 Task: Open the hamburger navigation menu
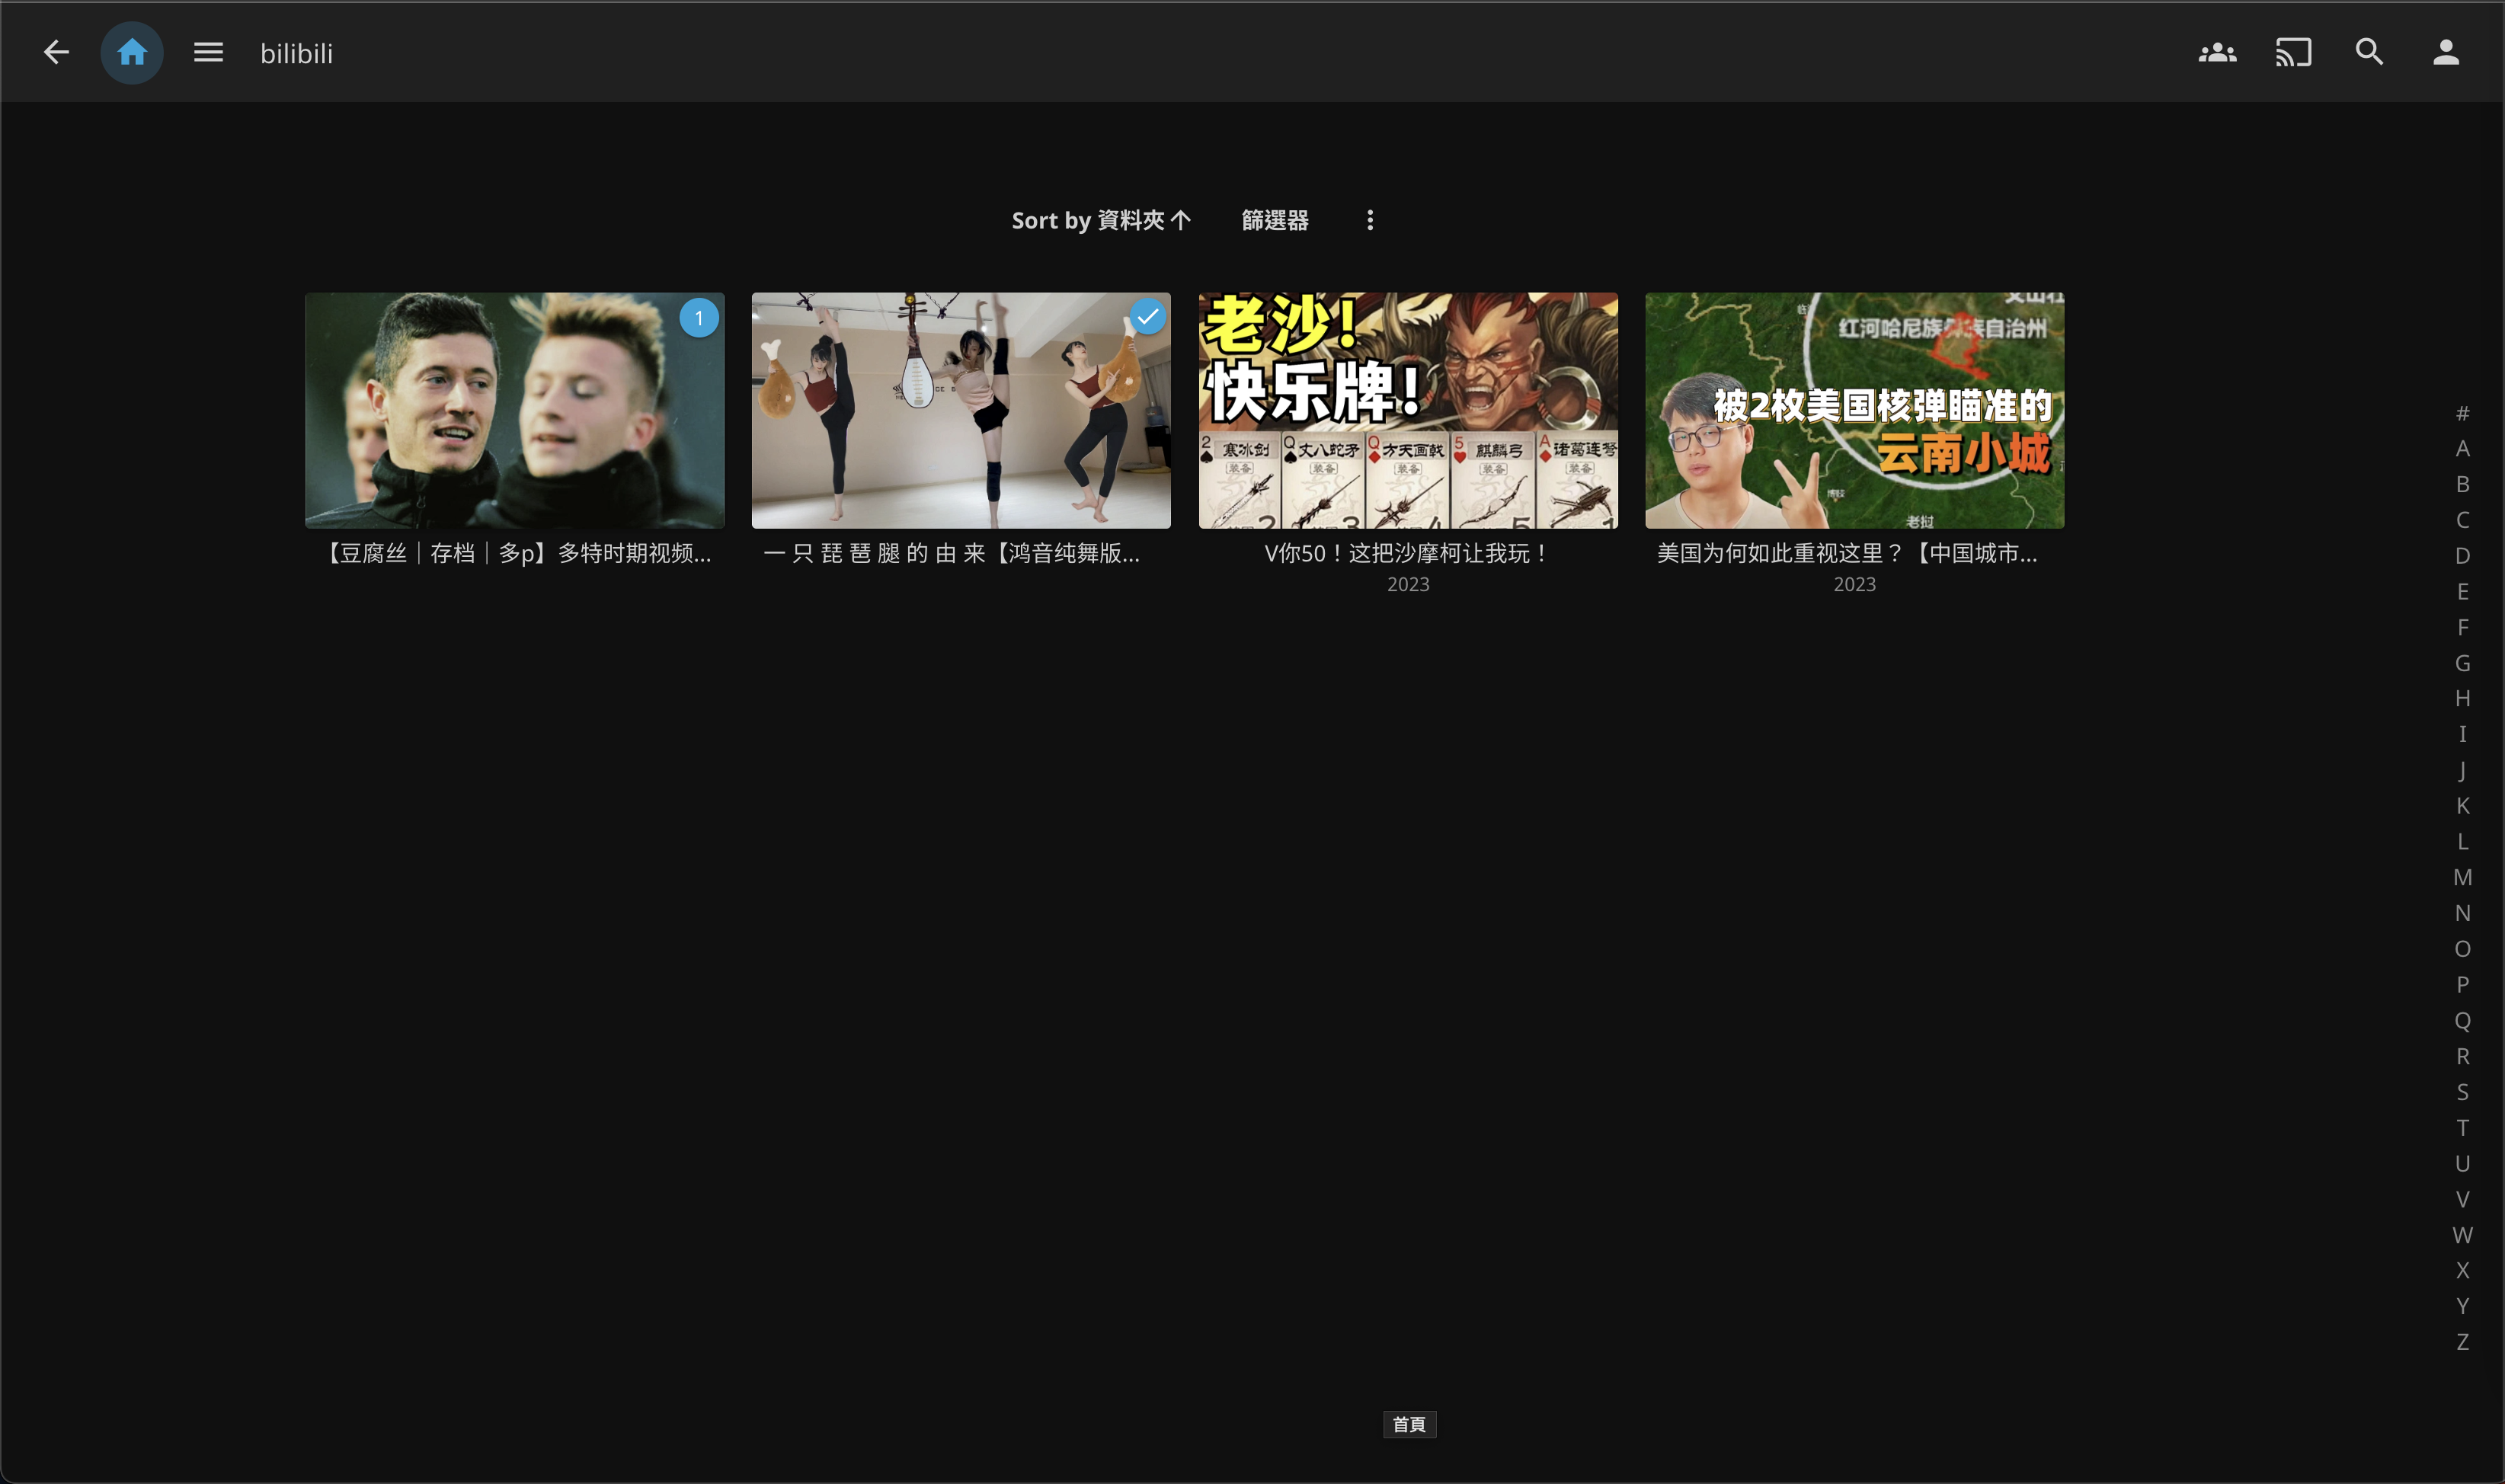(208, 52)
